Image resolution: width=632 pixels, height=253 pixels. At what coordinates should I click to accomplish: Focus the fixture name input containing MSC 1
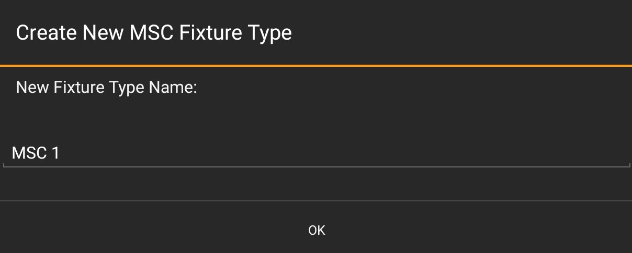pos(316,153)
